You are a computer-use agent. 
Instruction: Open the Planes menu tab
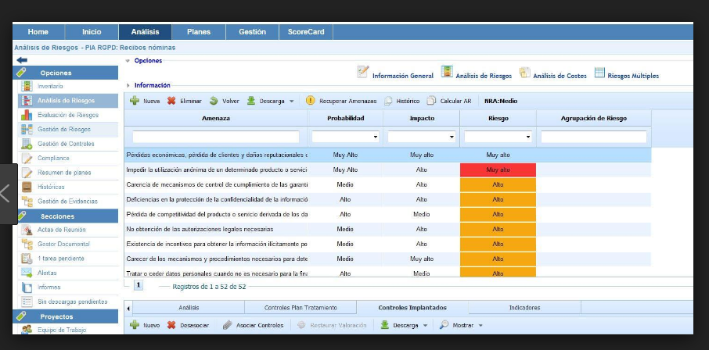click(199, 32)
